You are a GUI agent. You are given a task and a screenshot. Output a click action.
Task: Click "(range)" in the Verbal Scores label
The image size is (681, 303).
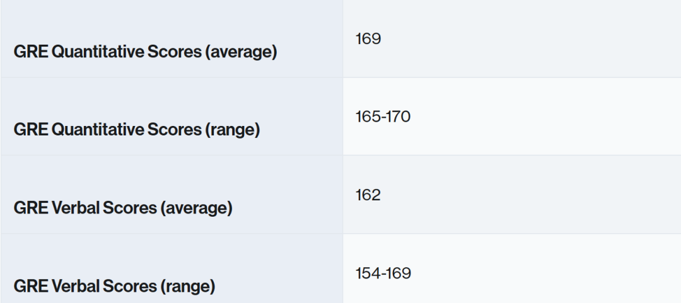click(x=187, y=286)
